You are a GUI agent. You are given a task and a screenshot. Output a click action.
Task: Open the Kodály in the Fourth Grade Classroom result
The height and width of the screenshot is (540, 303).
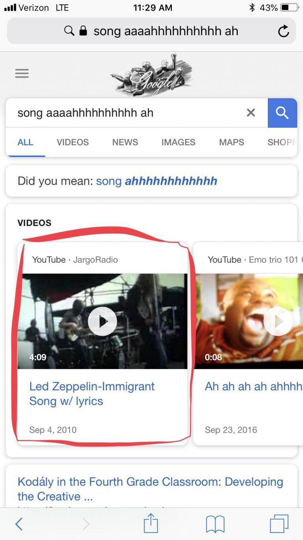point(150,489)
